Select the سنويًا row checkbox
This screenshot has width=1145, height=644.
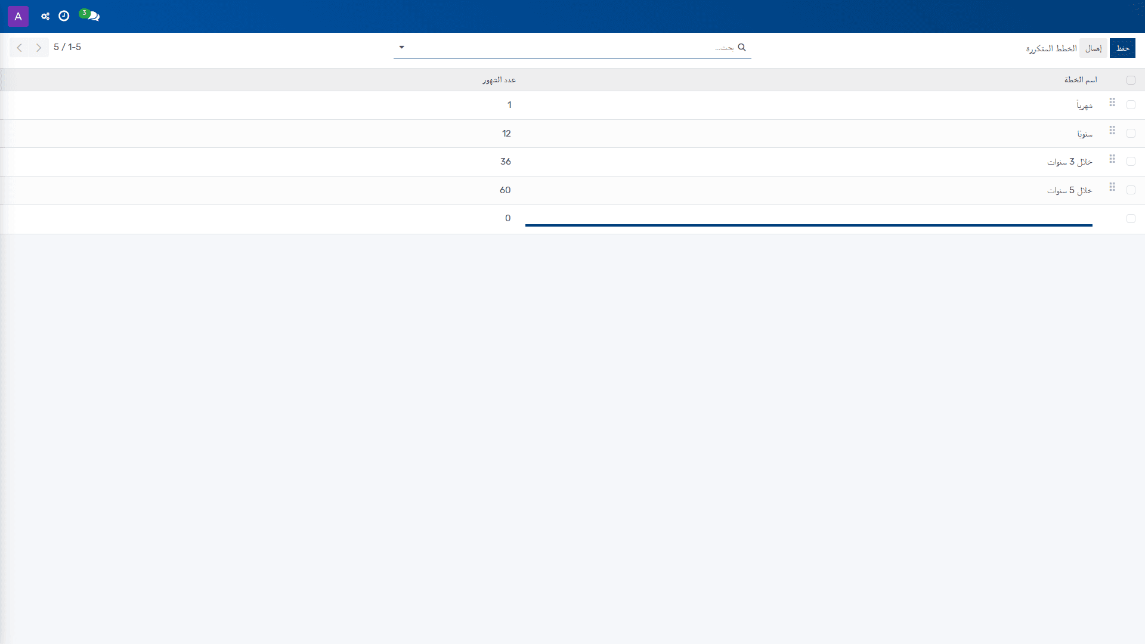point(1131,134)
